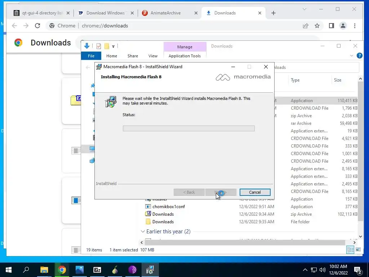This screenshot has height=277, width=369.
Task: Show hidden system tray icons
Action: 305,270
